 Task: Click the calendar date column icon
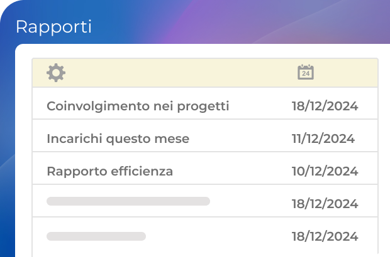tap(306, 73)
